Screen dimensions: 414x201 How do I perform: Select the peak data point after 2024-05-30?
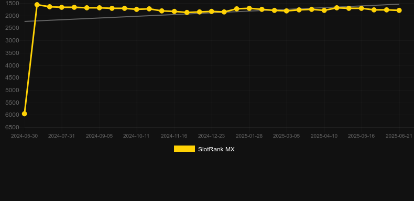(x=37, y=5)
